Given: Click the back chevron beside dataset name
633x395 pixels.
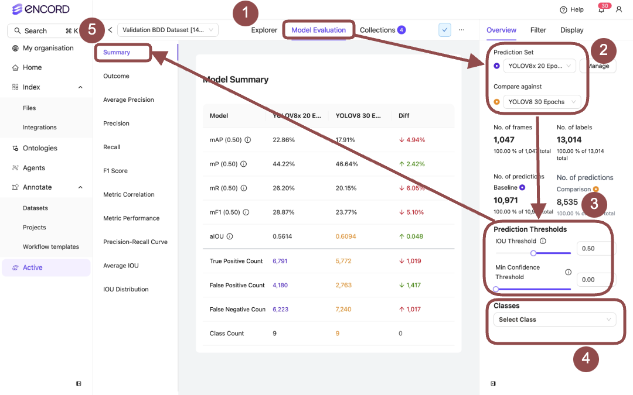Looking at the screenshot, I should [110, 30].
